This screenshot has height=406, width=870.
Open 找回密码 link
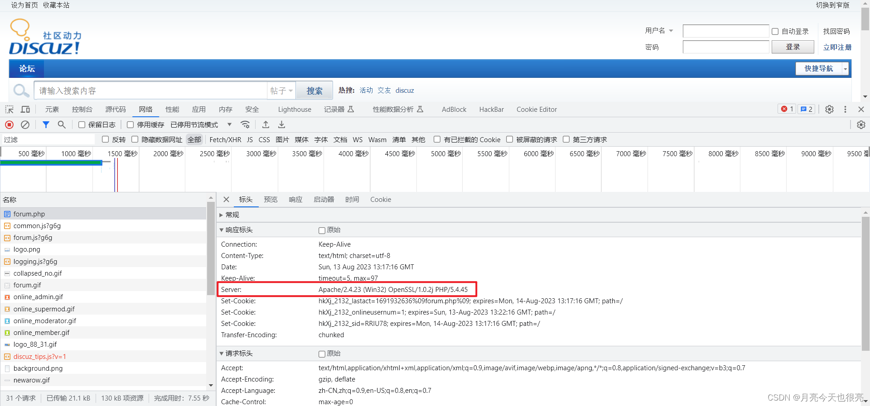pyautogui.click(x=836, y=31)
